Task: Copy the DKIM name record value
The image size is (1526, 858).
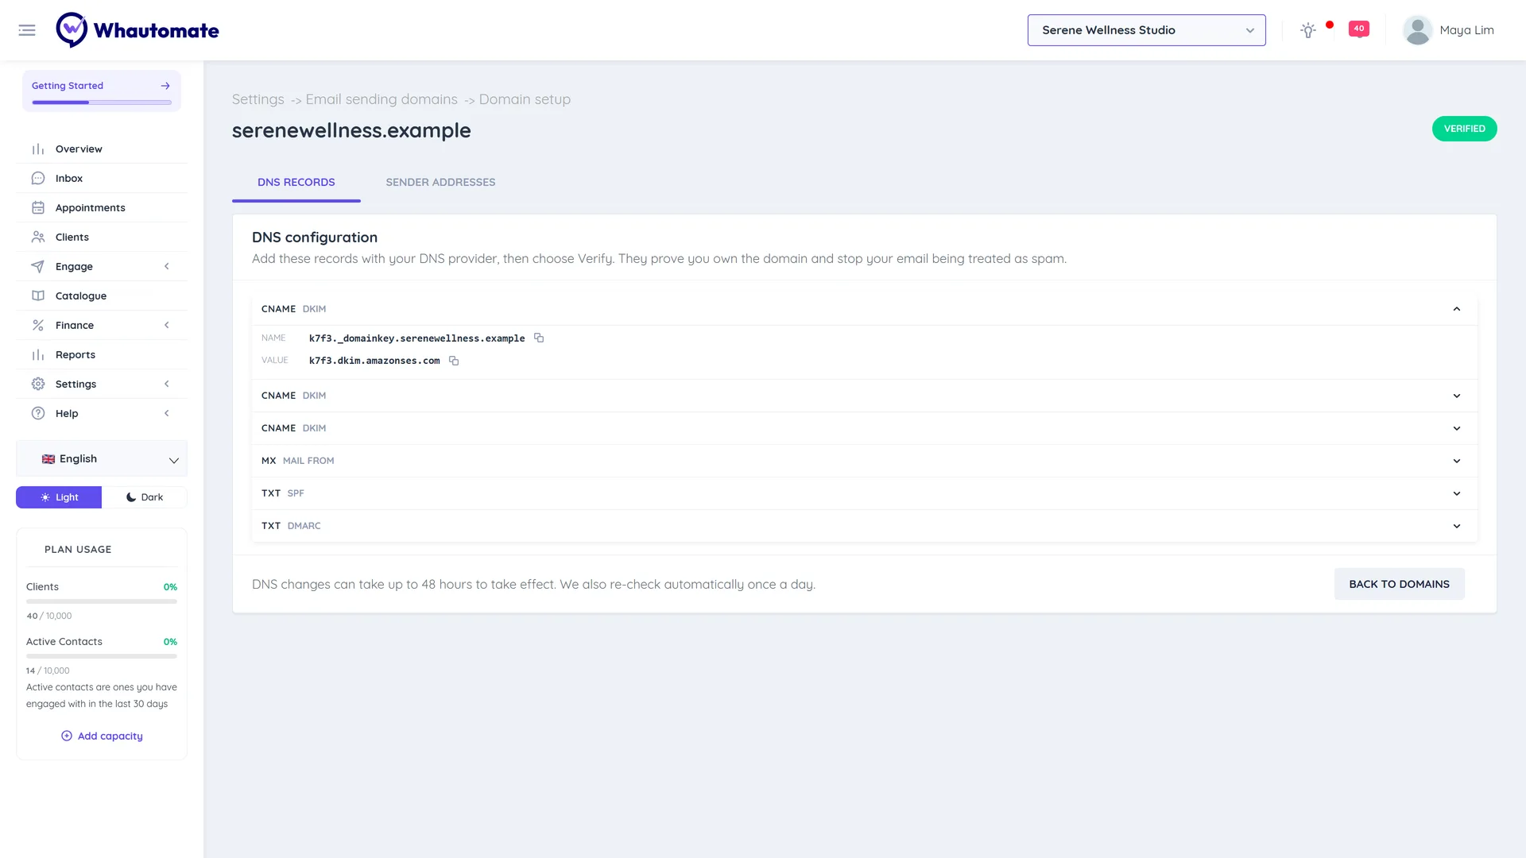Action: [x=539, y=338]
